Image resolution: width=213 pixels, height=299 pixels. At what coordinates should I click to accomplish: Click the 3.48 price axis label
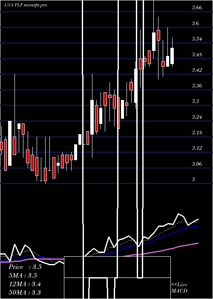(x=197, y=55)
